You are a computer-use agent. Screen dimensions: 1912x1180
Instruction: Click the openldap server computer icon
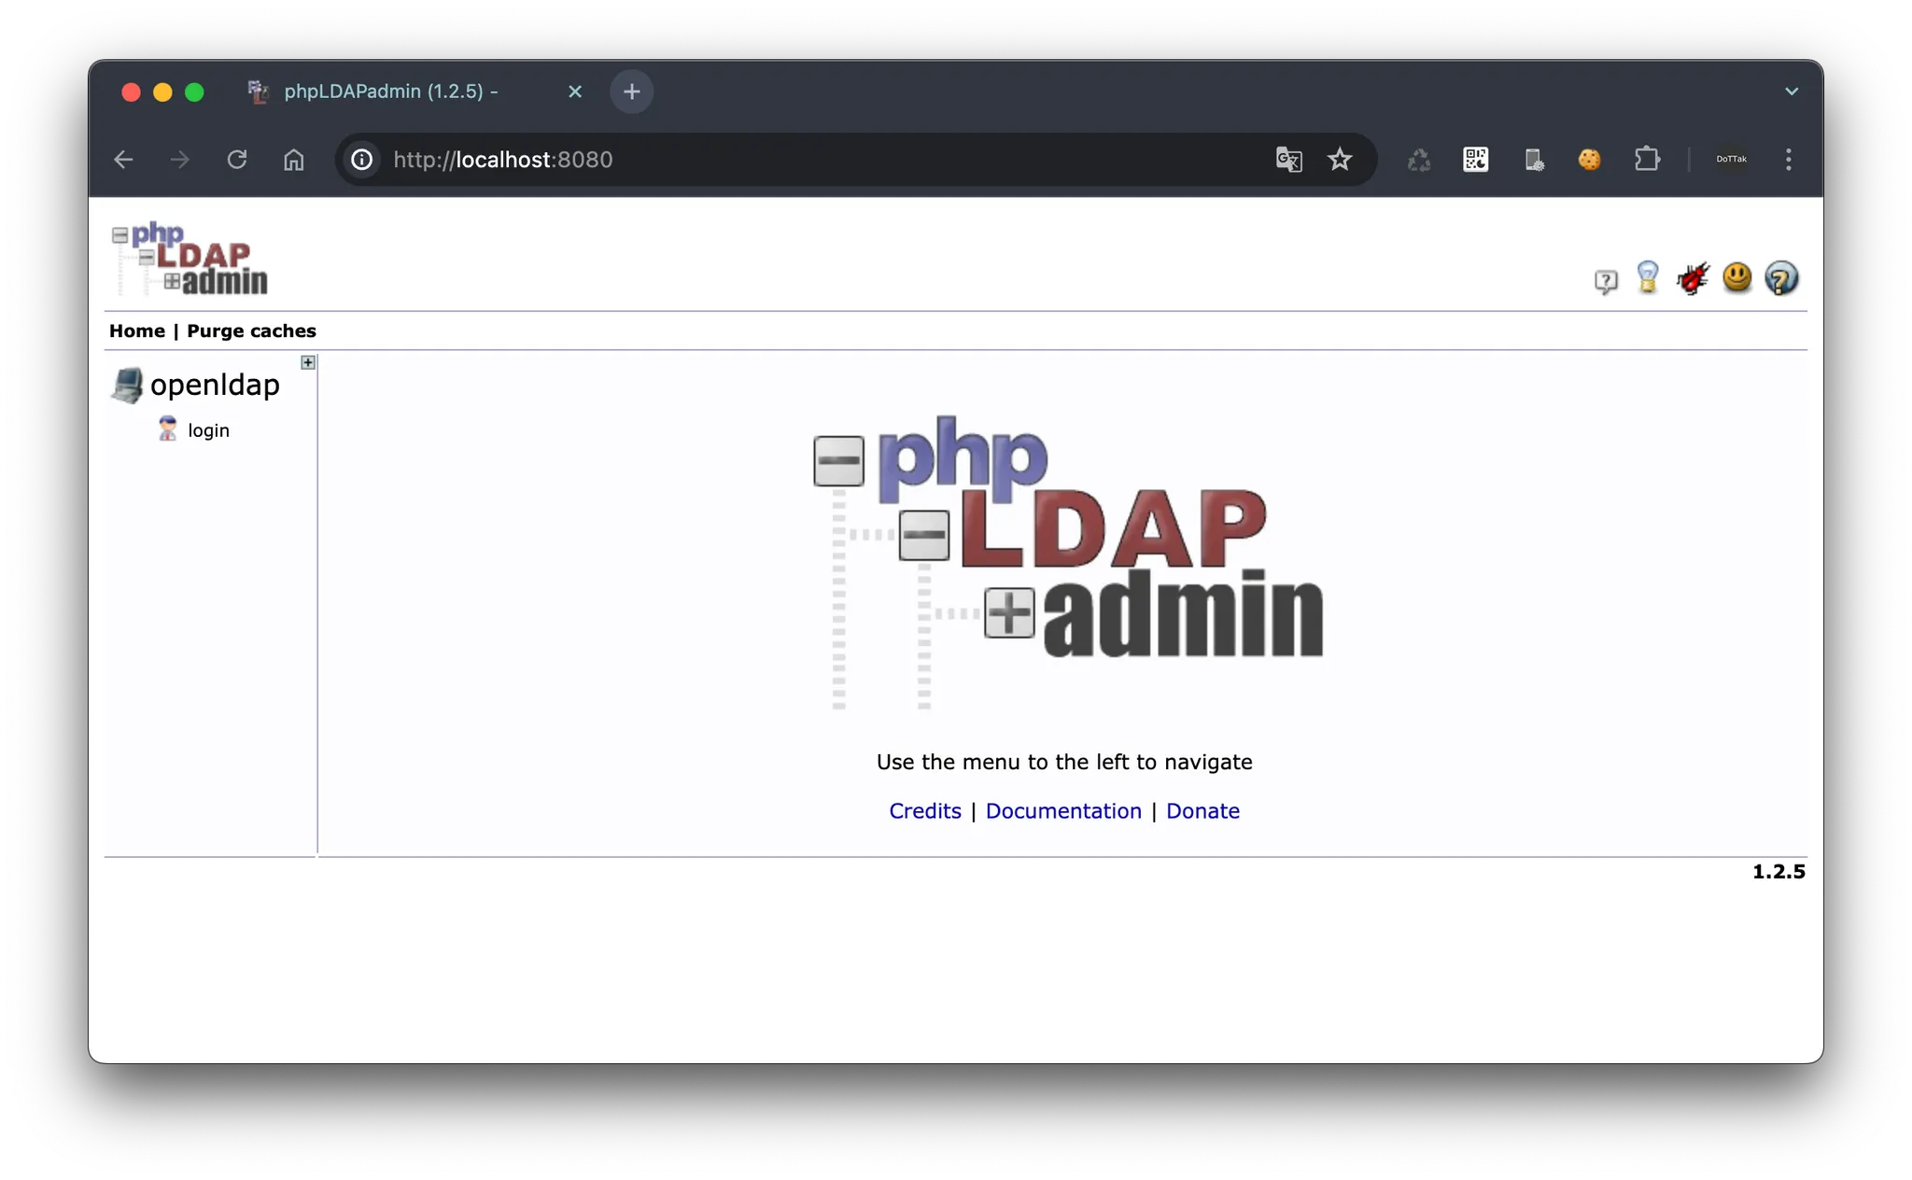pos(127,385)
